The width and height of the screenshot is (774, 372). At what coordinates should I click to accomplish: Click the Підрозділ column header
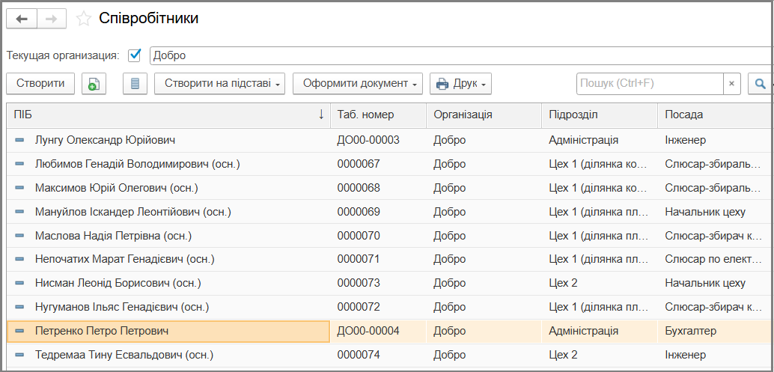pos(600,115)
